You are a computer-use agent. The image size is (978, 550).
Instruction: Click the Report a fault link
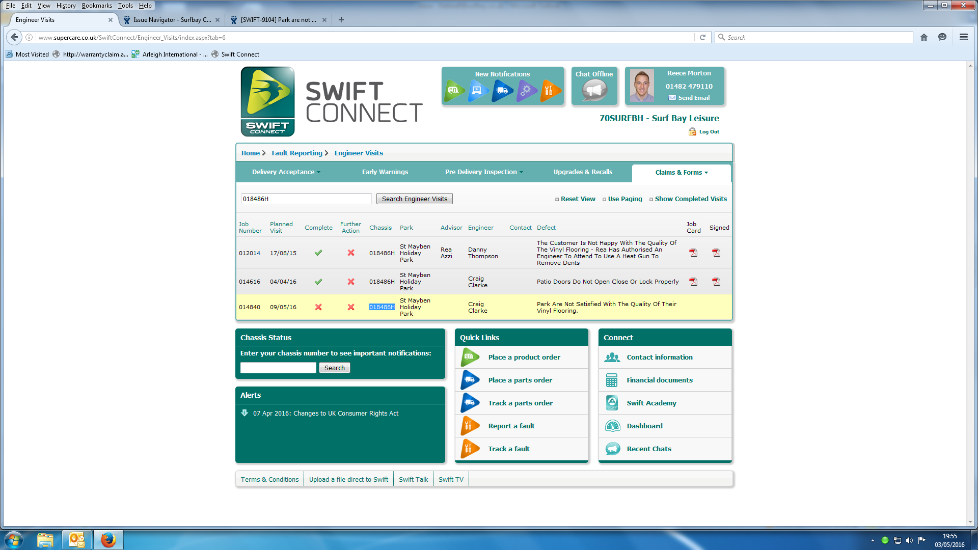click(511, 426)
